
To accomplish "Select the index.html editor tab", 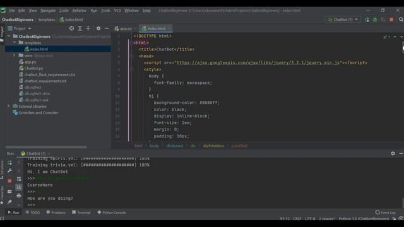I will point(156,28).
